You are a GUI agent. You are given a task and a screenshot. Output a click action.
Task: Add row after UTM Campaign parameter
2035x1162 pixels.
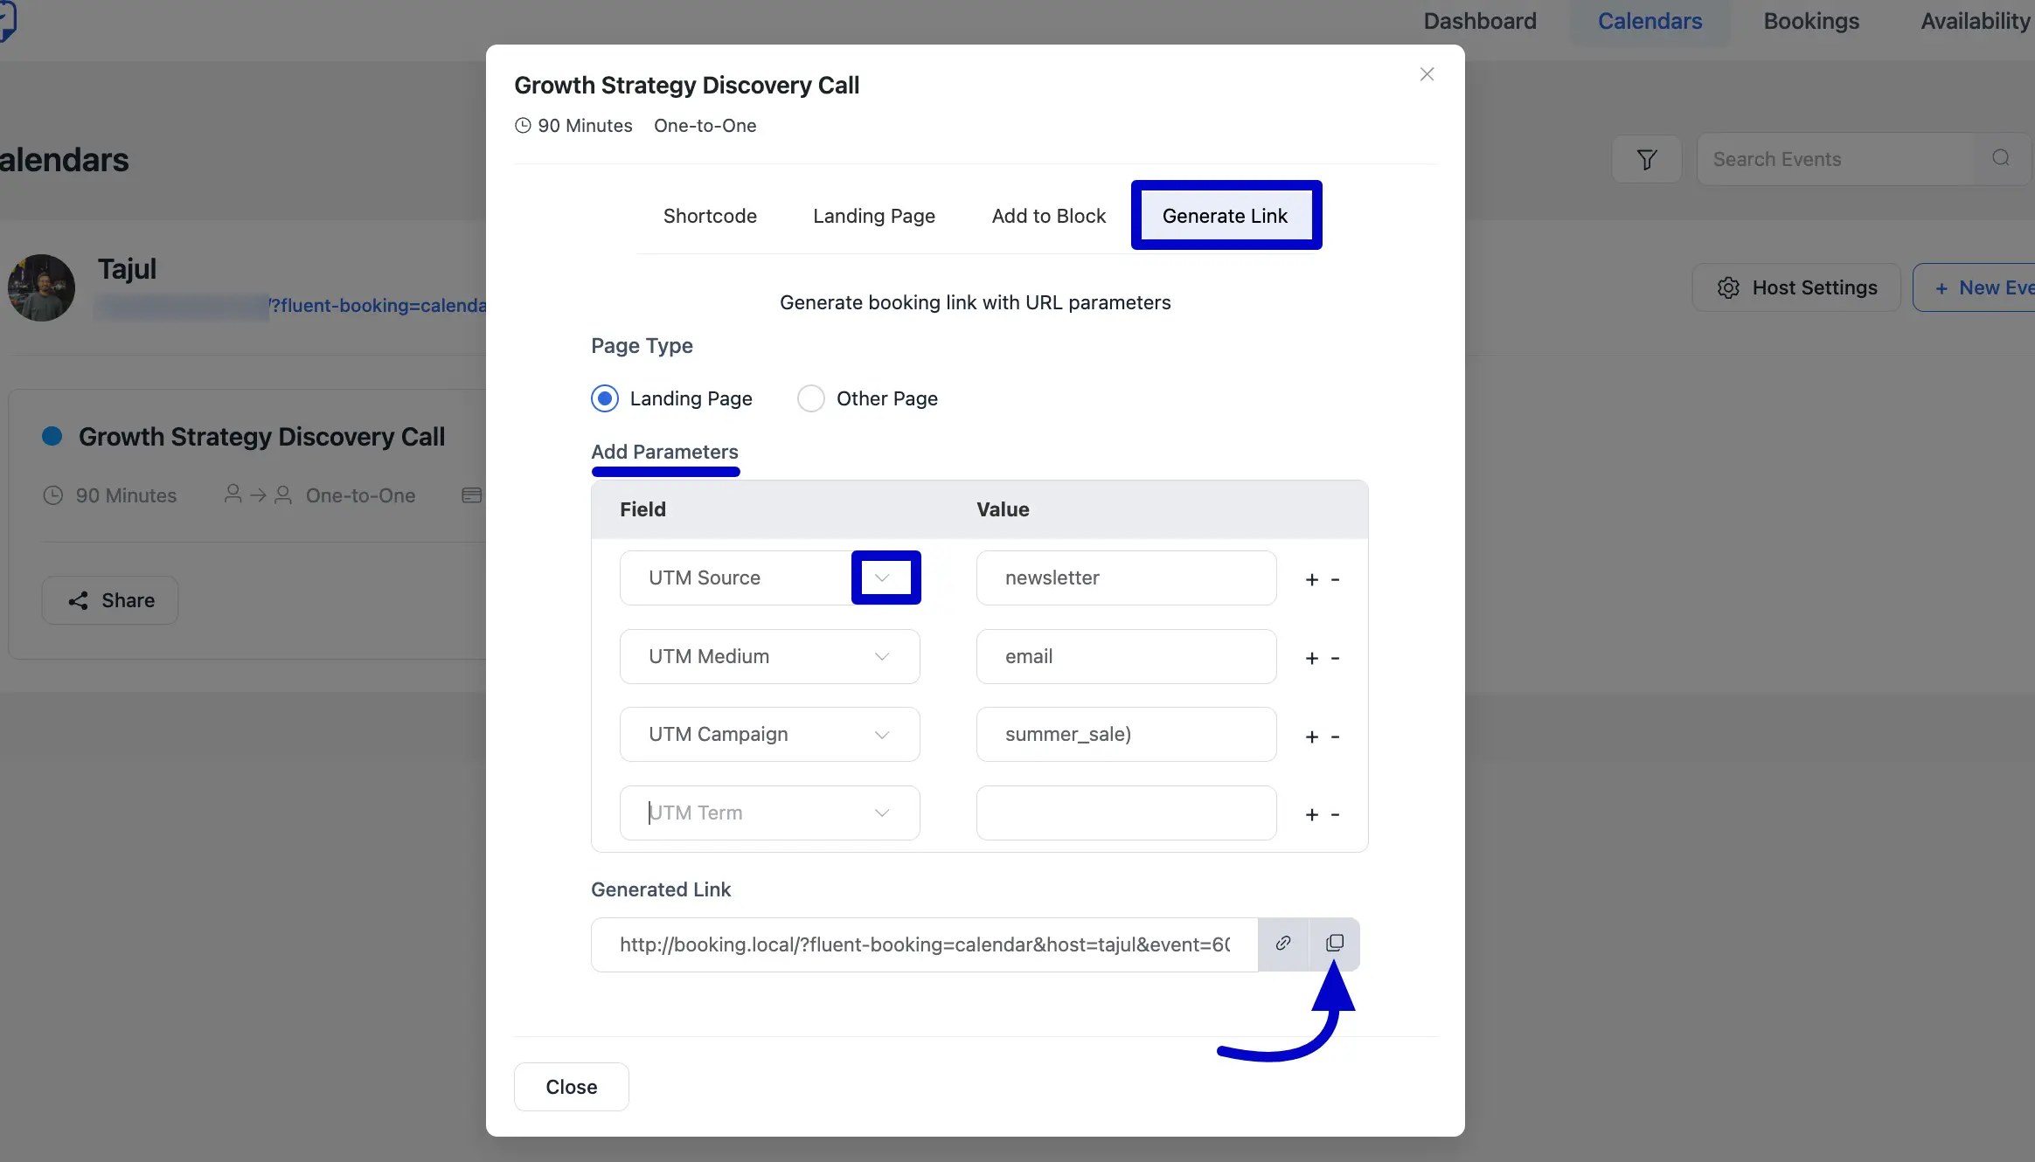tap(1312, 737)
